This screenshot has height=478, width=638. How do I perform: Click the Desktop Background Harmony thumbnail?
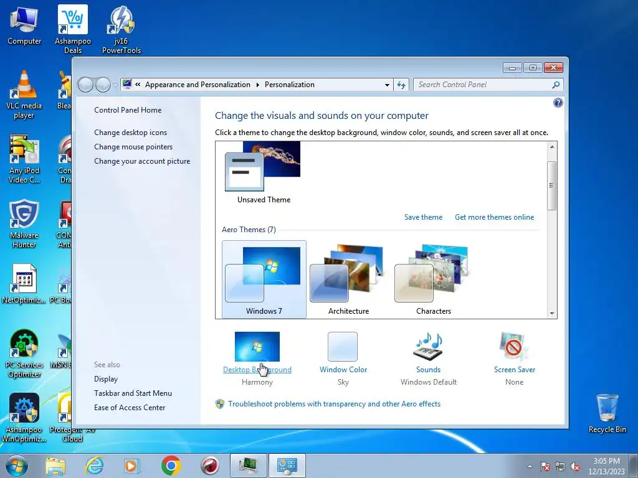257,346
